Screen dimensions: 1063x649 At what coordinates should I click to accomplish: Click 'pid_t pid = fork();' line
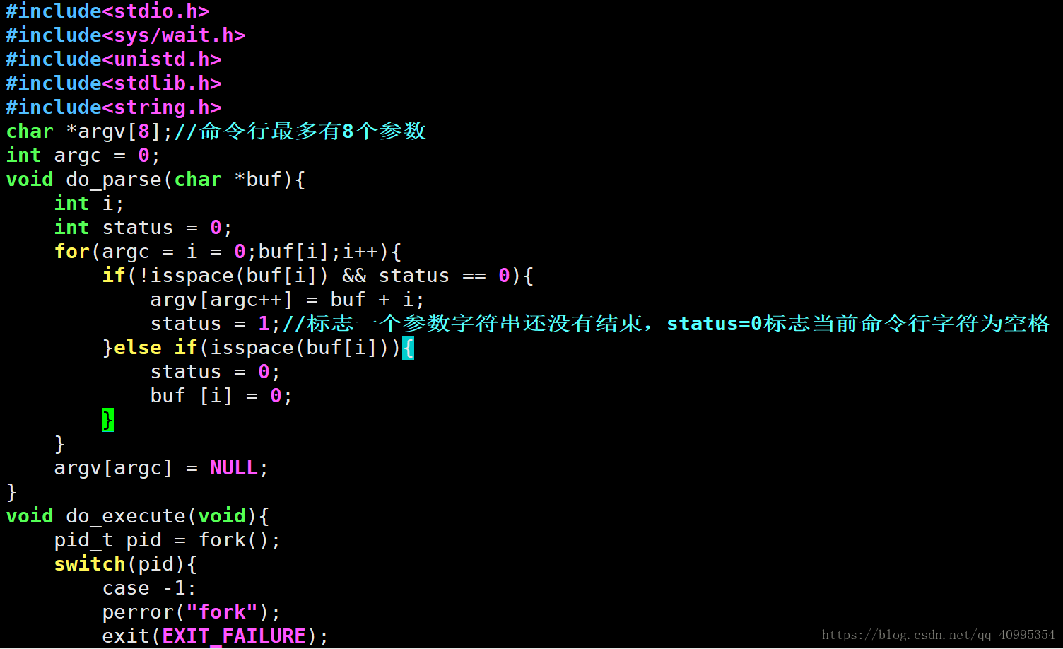point(167,540)
